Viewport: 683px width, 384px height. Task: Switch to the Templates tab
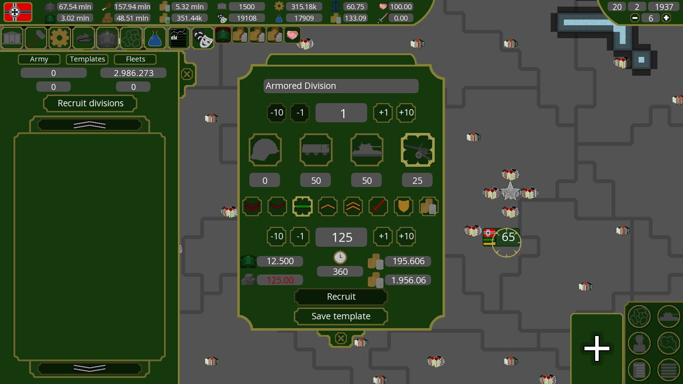pyautogui.click(x=87, y=59)
